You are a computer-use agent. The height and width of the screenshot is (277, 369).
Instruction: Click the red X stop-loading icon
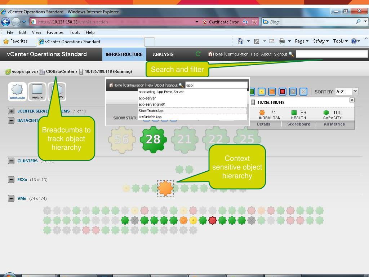254,22
